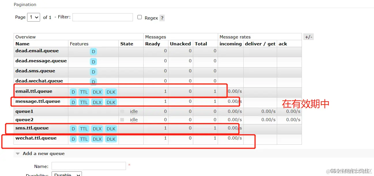Click DLX badge of email.ttl.queue
The image size is (374, 176).
tap(97, 92)
